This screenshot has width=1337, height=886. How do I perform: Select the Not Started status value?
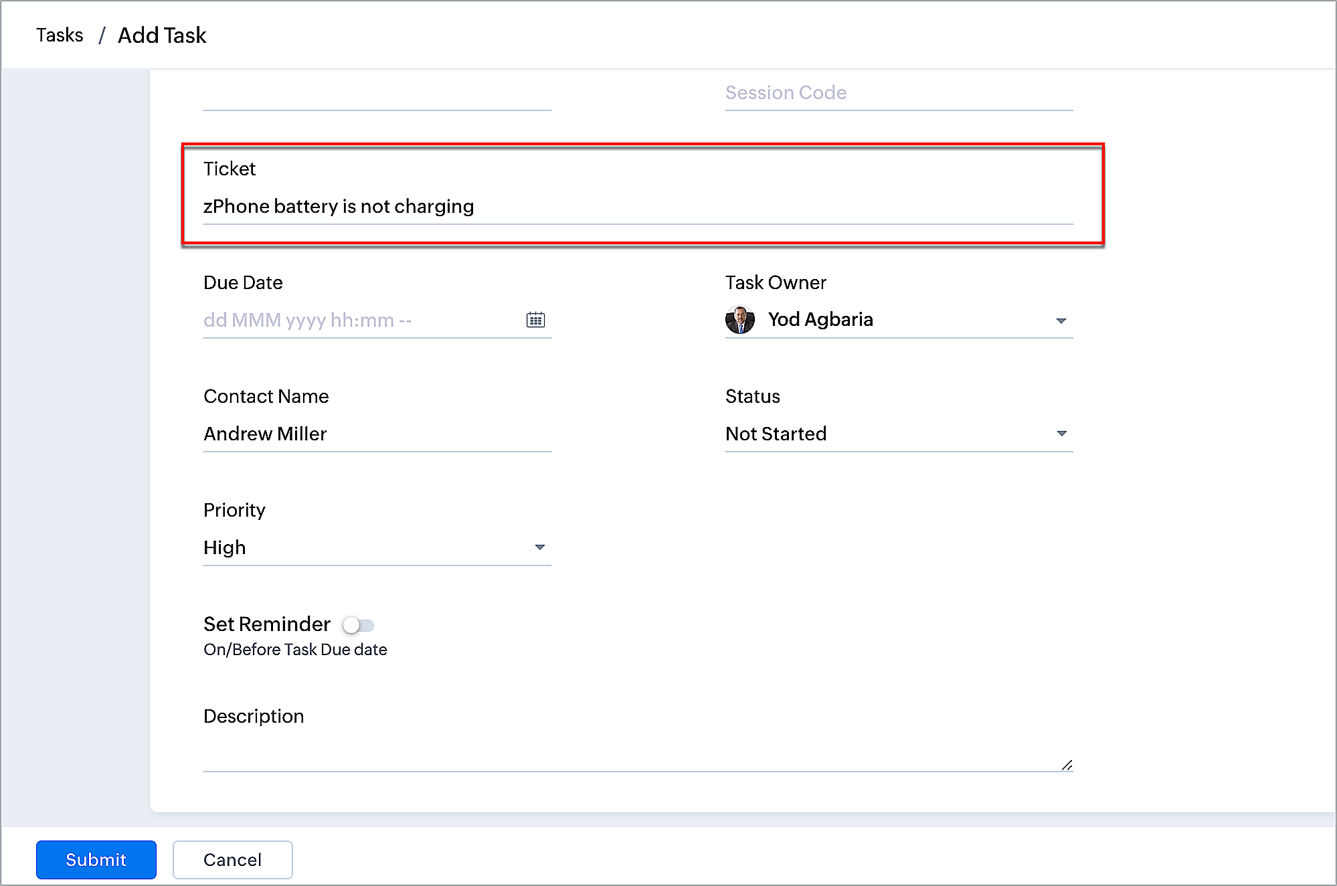point(776,434)
